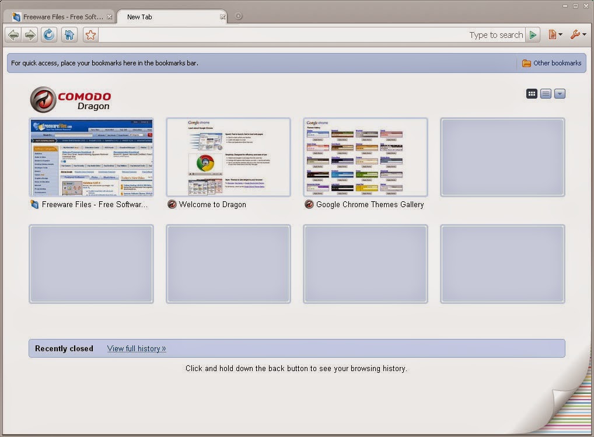The image size is (594, 437).
Task: Click the Back navigation arrow
Action: point(13,35)
